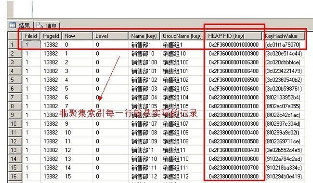Click KeyHashValue cell (8f02937c304d)
This screenshot has width=313, height=183.
tap(283, 123)
